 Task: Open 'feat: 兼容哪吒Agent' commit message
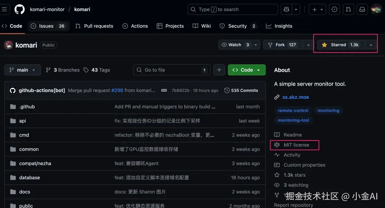click(x=136, y=164)
